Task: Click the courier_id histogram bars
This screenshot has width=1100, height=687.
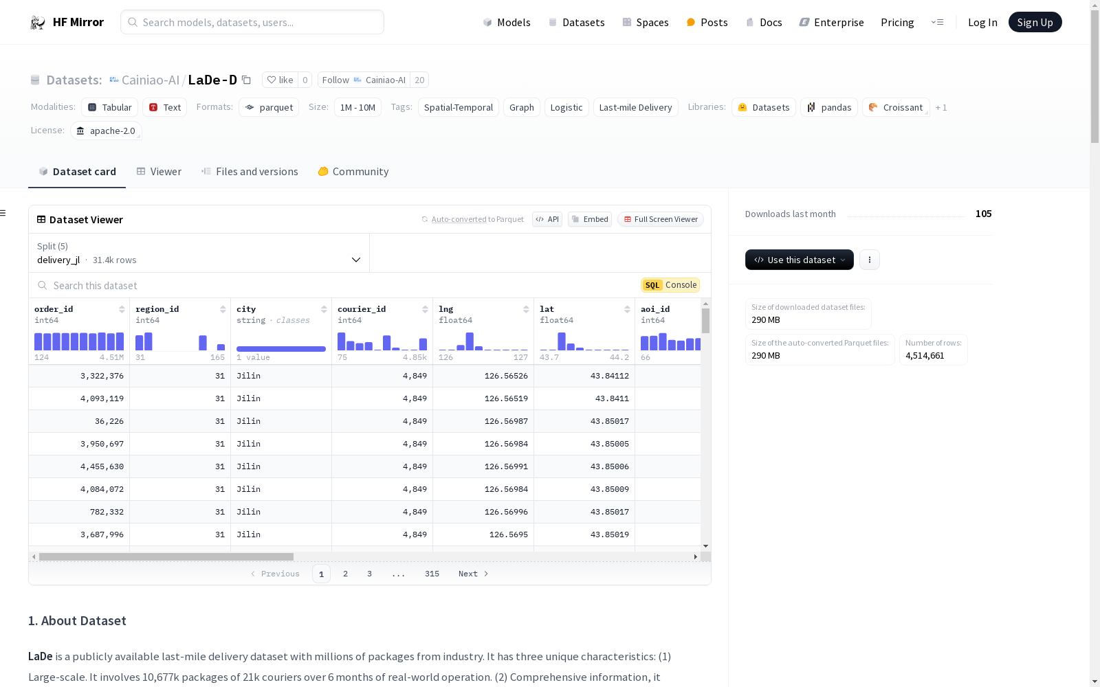Action: [x=382, y=341]
